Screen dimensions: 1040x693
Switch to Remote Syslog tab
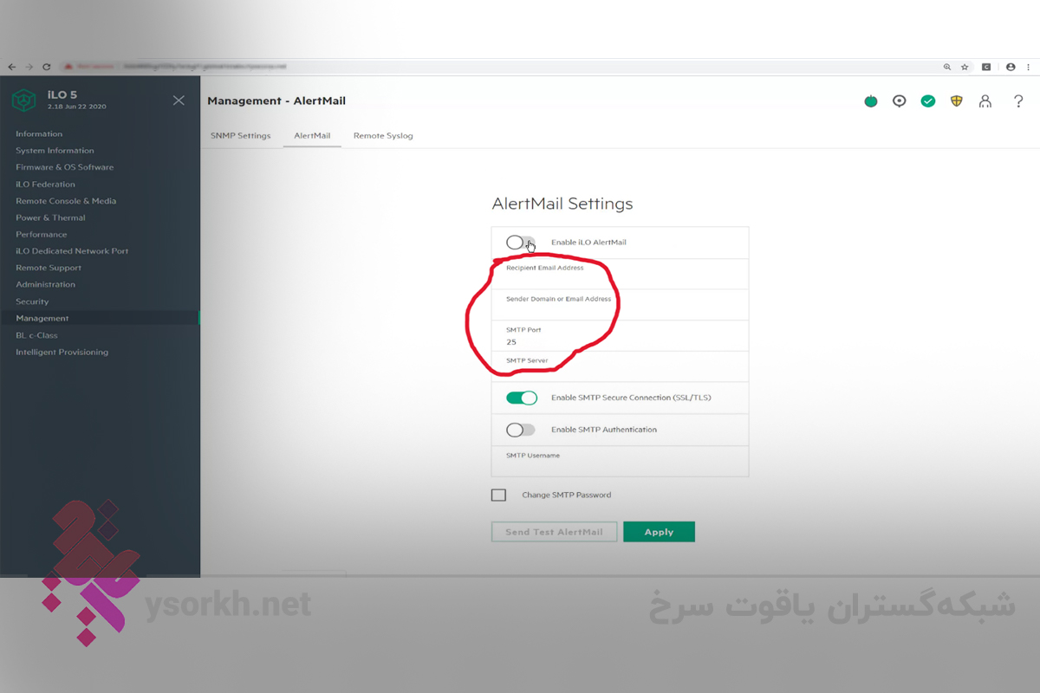pos(383,136)
